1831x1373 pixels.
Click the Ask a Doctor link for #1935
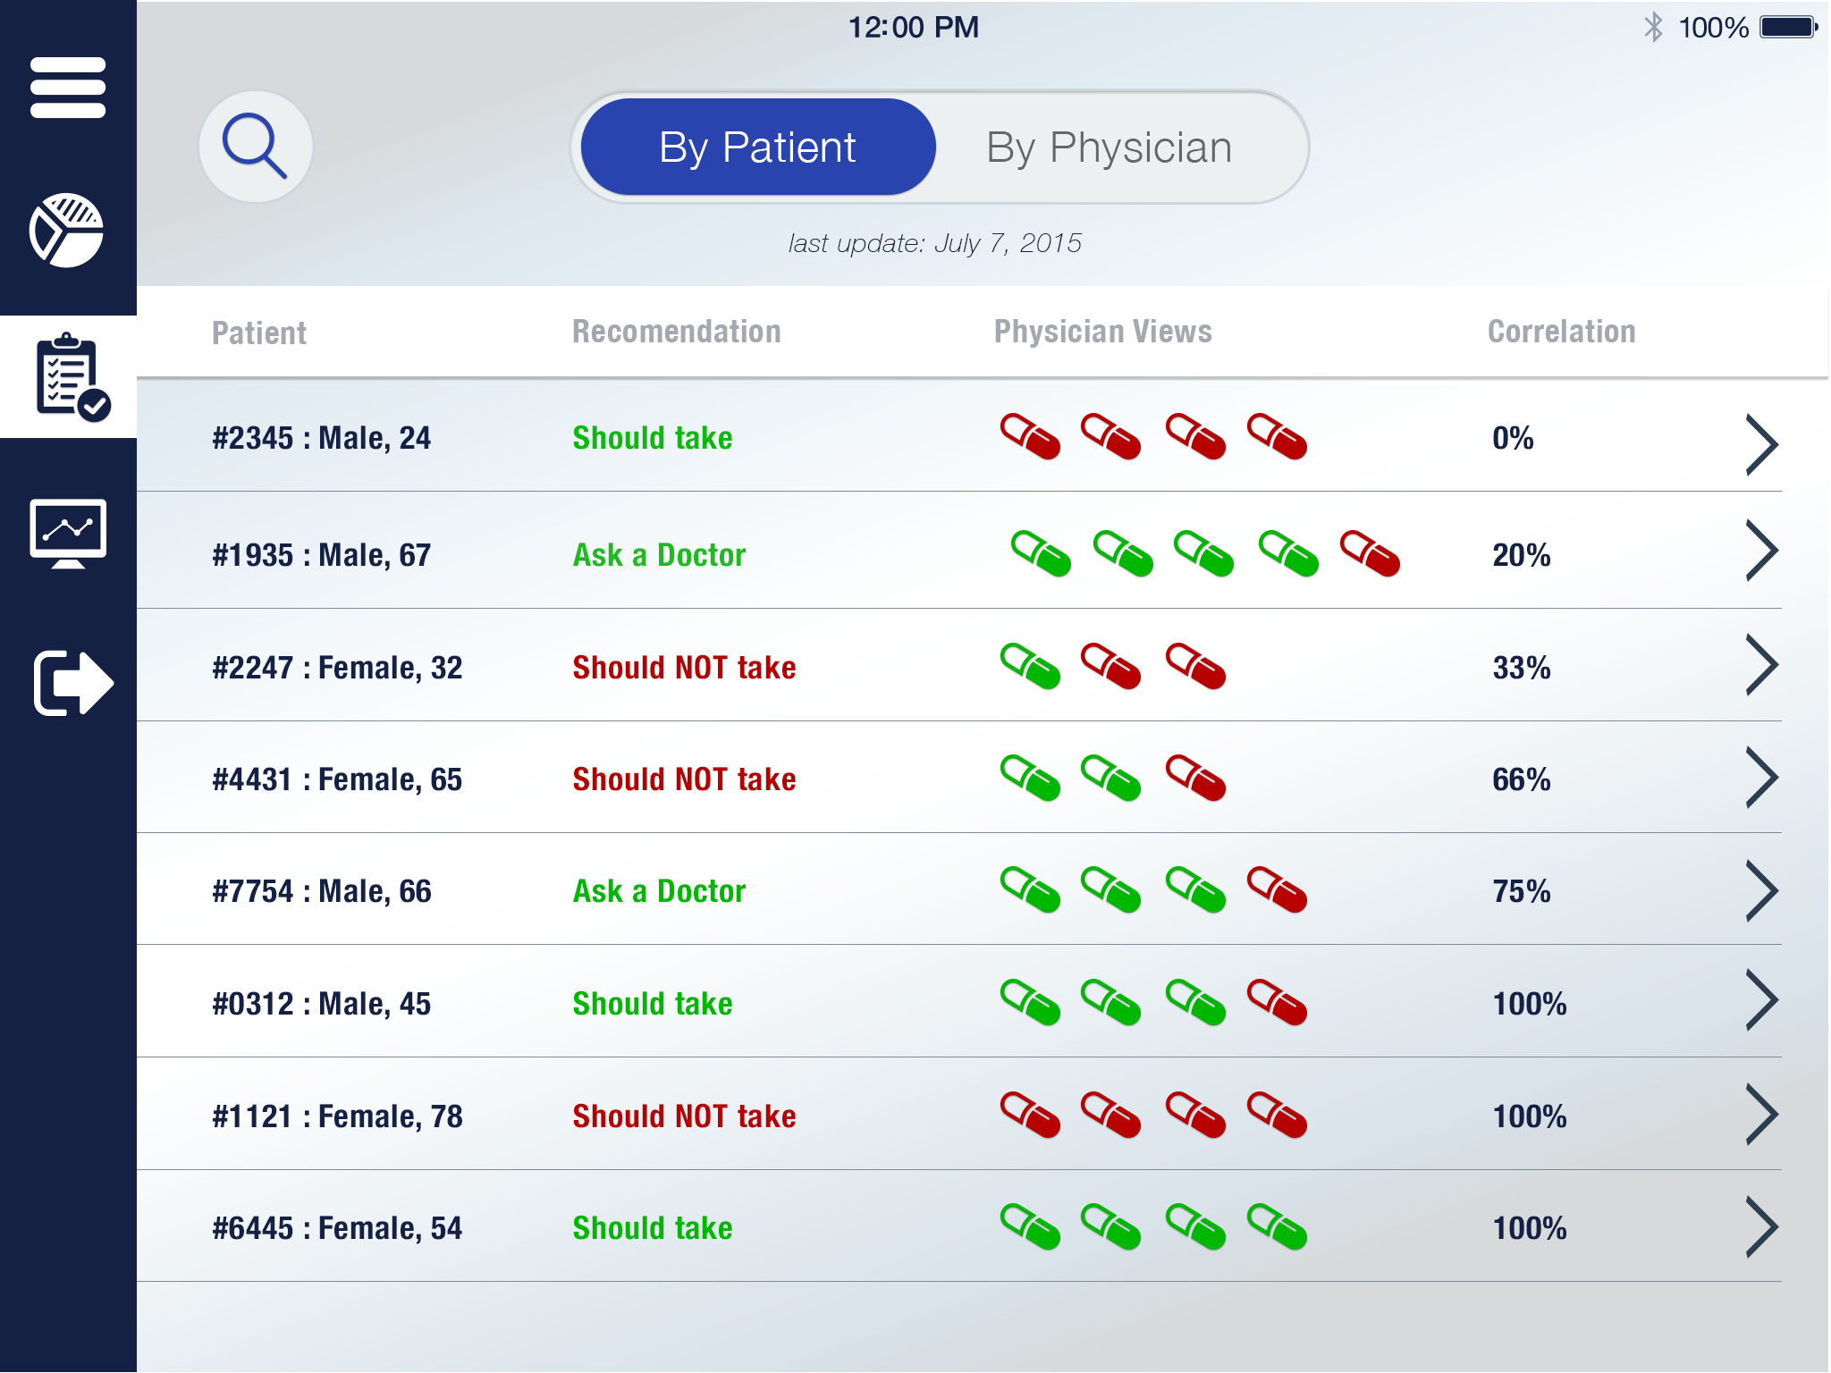point(659,555)
